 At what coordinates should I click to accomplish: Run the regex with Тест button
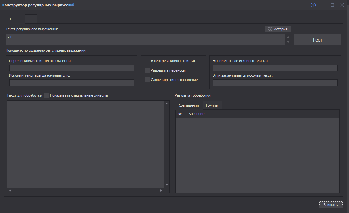tap(317, 40)
